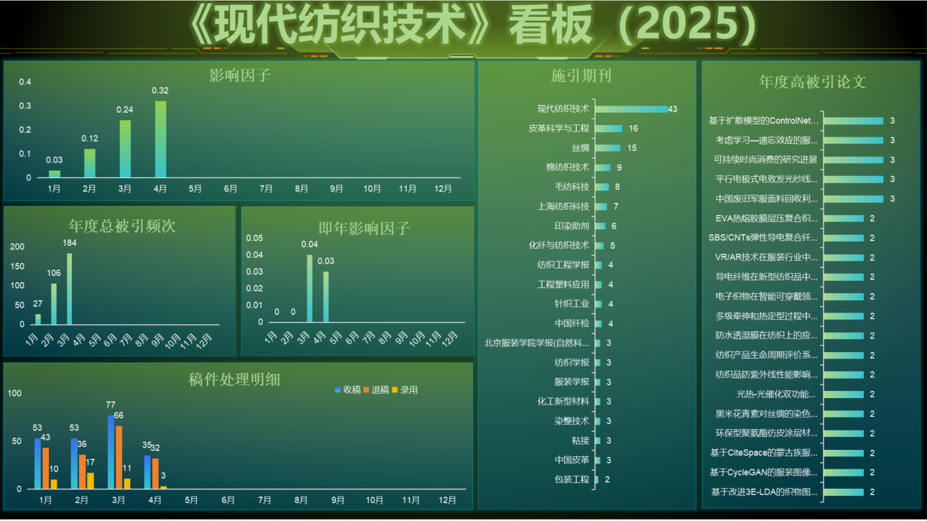The width and height of the screenshot is (927, 521).
Task: Click the 0.32 bar in 影响因子 chart
Action: click(x=160, y=140)
